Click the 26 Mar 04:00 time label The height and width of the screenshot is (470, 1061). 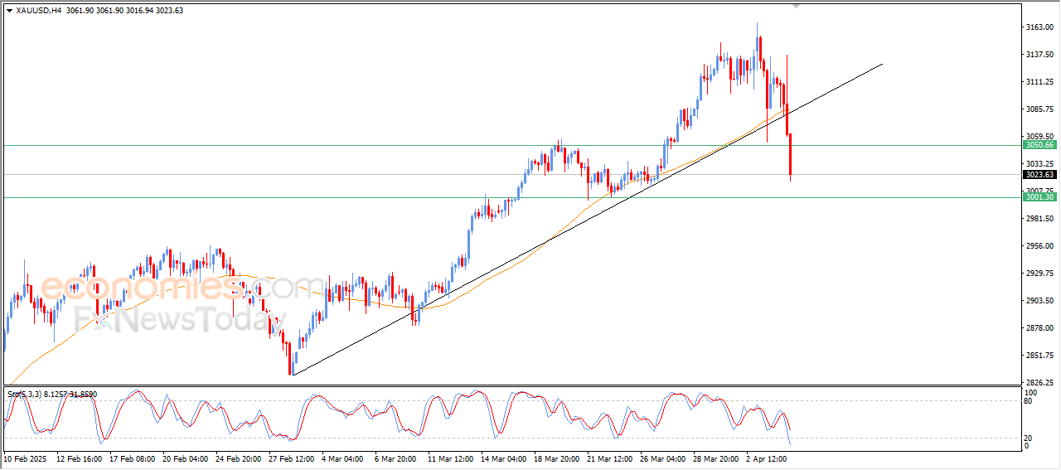pyautogui.click(x=663, y=458)
